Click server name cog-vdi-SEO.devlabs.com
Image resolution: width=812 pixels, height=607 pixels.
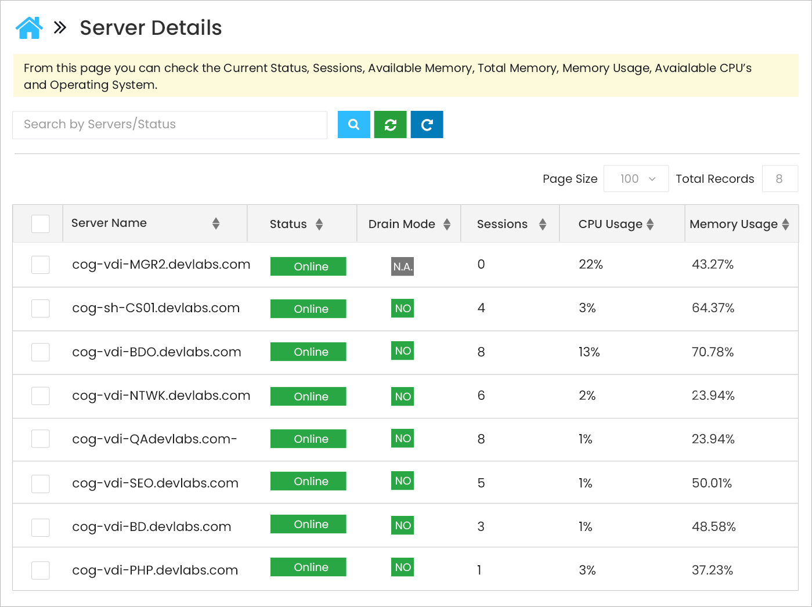(155, 483)
